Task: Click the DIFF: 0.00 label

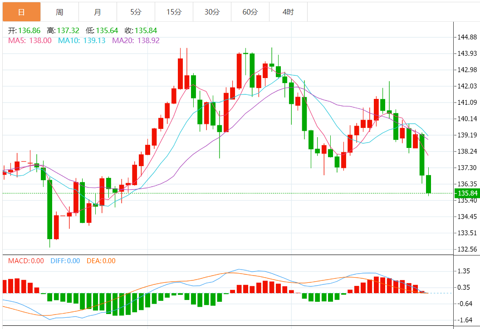Action: [65, 261]
